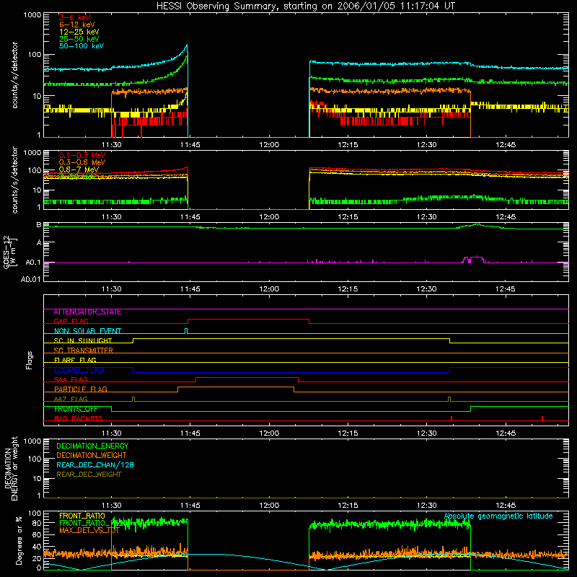Select the blue "ECLIPSE_FLAG" label
Screen dimensions: 577x577
pos(79,370)
